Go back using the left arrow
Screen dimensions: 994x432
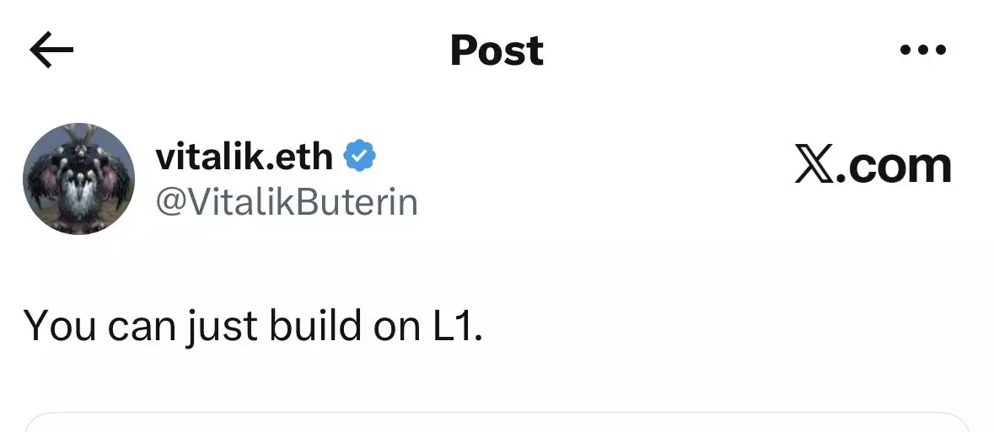(51, 51)
